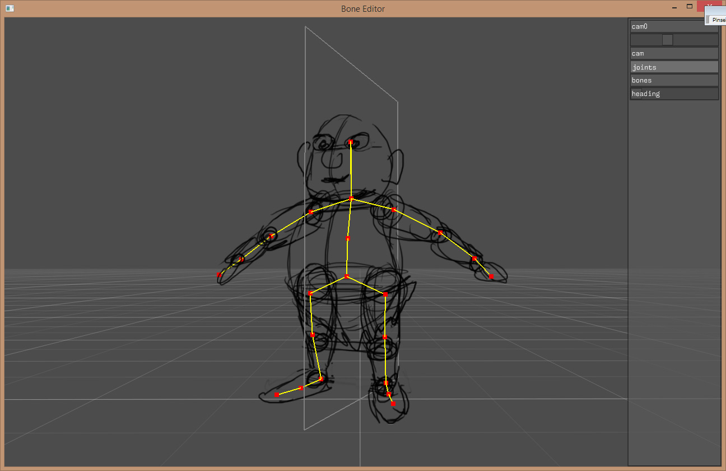The height and width of the screenshot is (471, 726).
Task: Switch to bones mode
Action: [x=674, y=80]
